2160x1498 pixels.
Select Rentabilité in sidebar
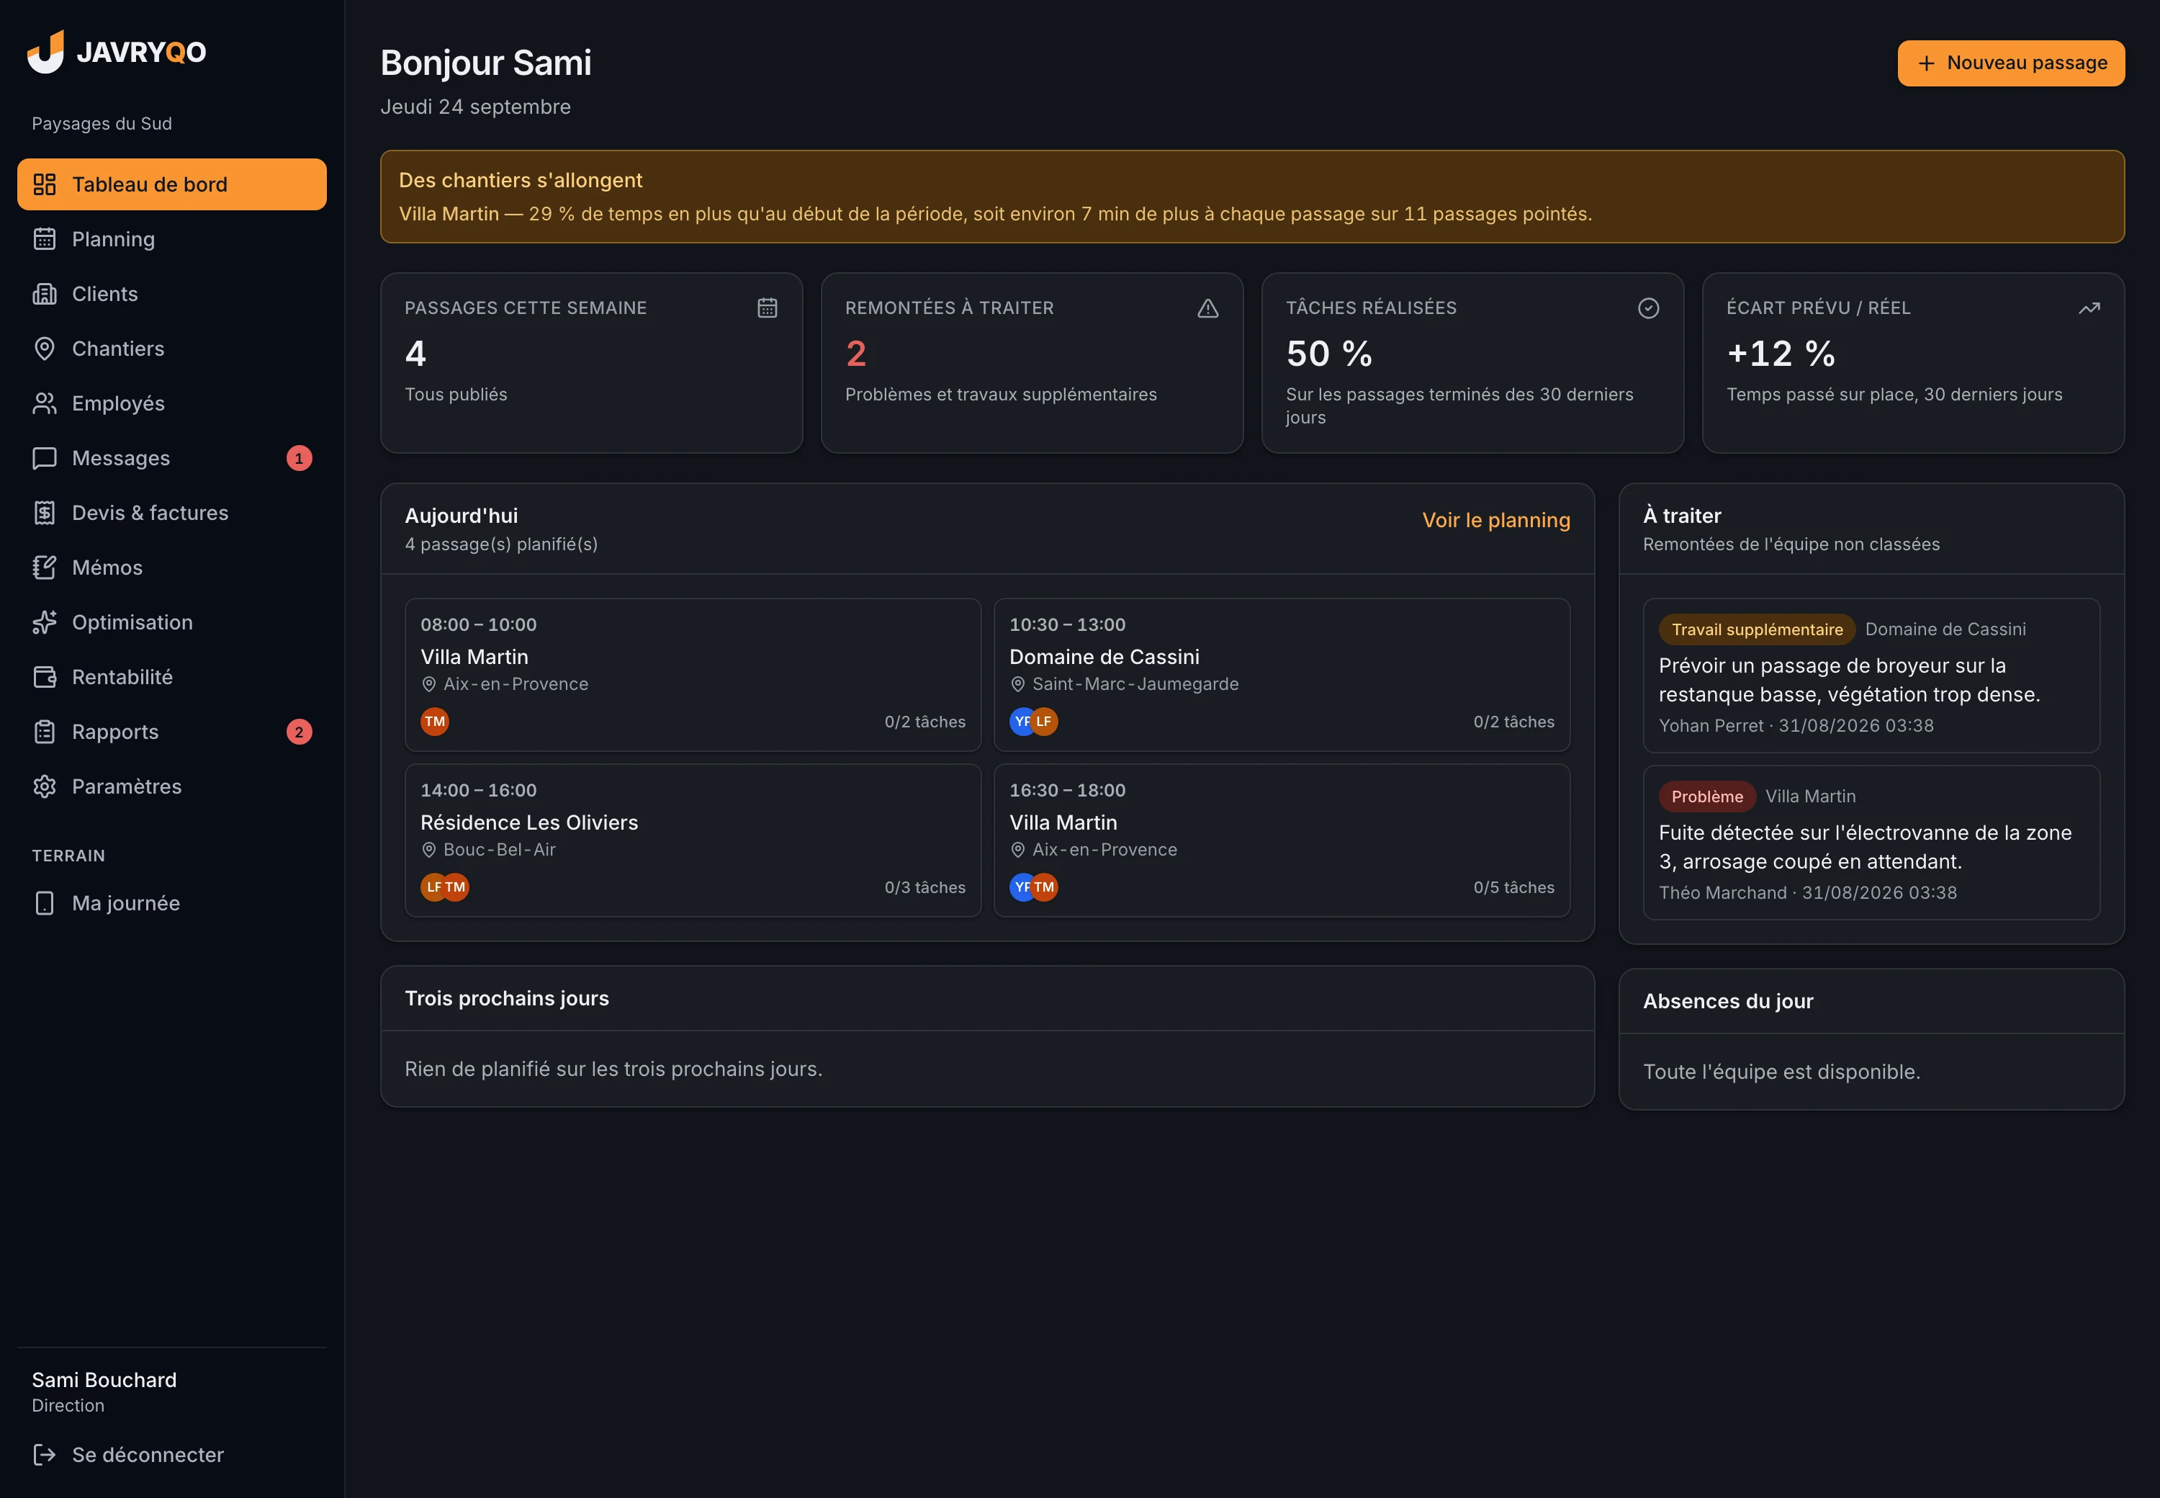171,677
